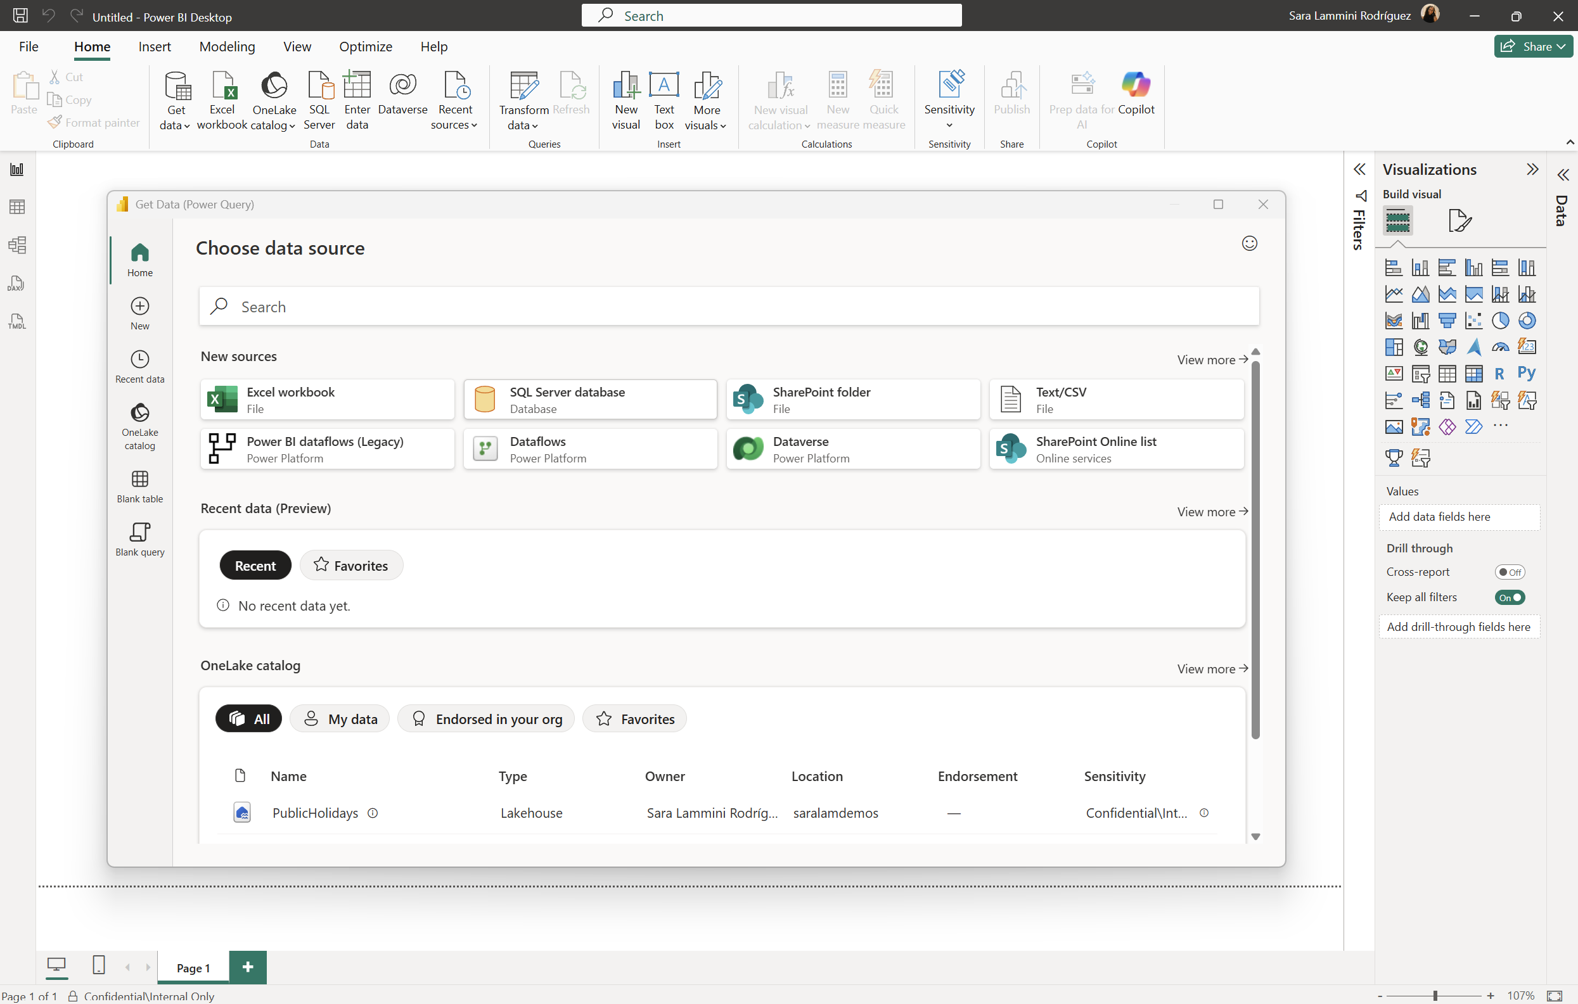1578x1004 pixels.
Task: Open the View ribbon tab
Action: click(297, 46)
